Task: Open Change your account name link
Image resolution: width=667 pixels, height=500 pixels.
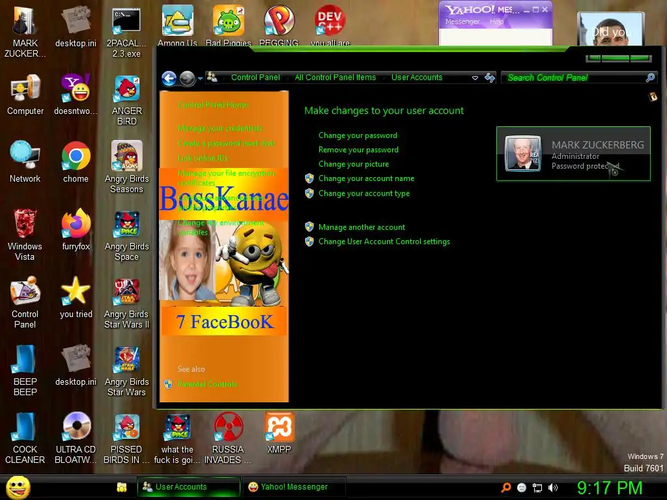Action: tap(366, 178)
